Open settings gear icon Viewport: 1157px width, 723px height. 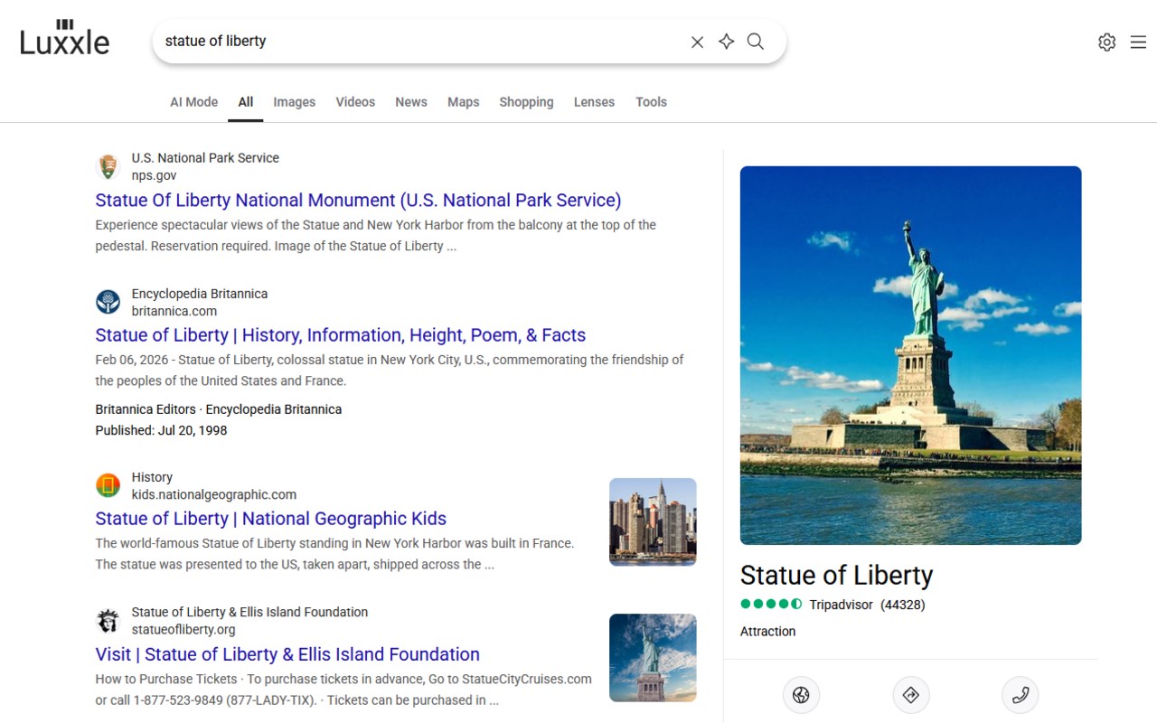click(x=1106, y=42)
